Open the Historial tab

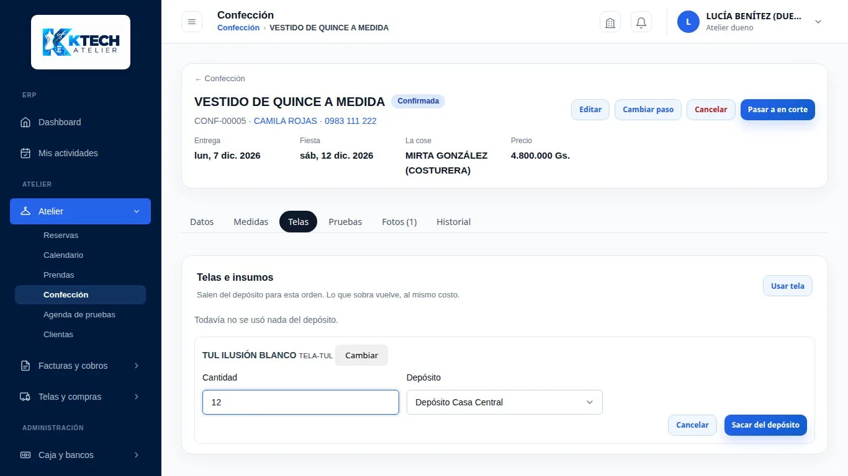[x=454, y=222]
